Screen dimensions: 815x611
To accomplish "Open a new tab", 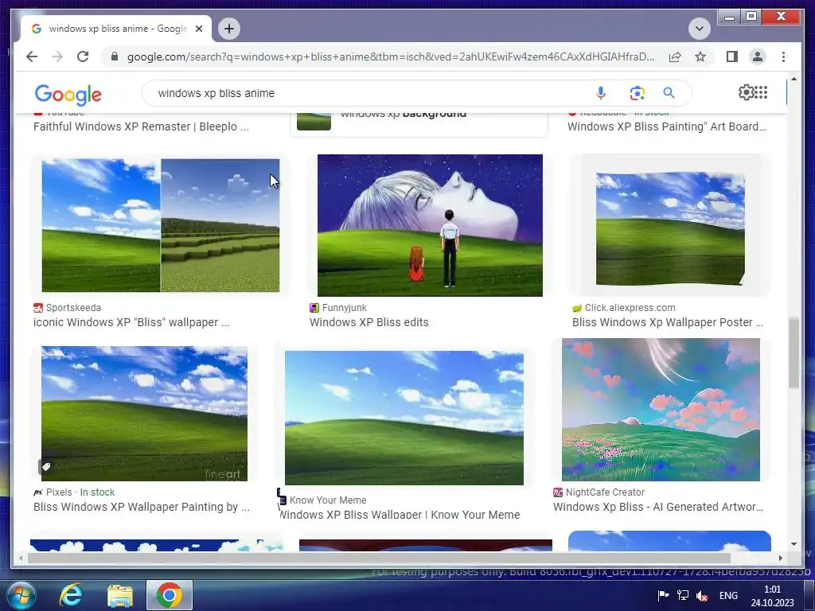I will [229, 29].
